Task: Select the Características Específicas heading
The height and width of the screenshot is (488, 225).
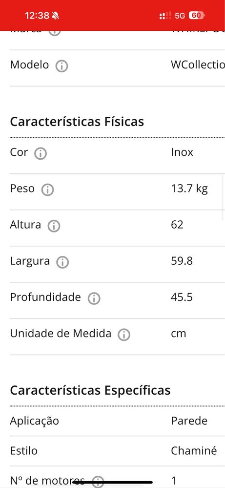Action: pyautogui.click(x=90, y=390)
